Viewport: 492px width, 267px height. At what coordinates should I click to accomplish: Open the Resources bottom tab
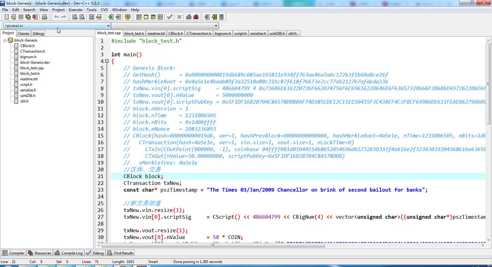(x=39, y=253)
